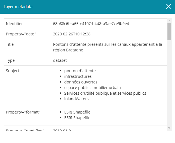Image resolution: width=175 pixels, height=143 pixels.
Task: Select the Title row label
Action: [10, 44]
